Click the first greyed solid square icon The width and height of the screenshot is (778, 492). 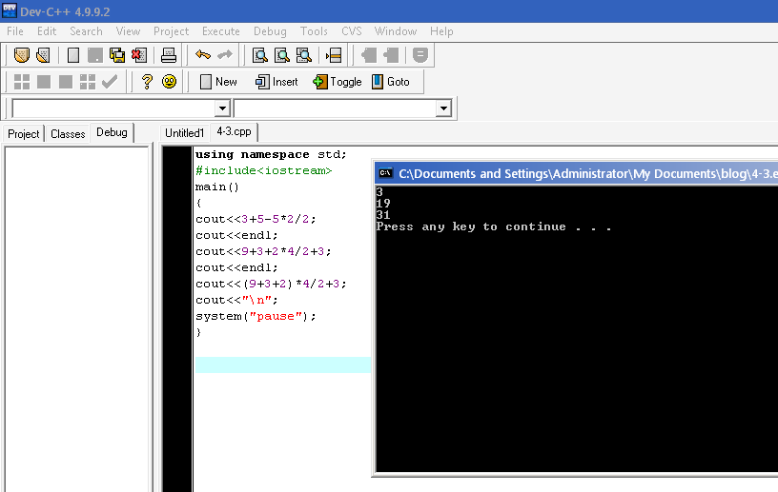click(x=44, y=82)
